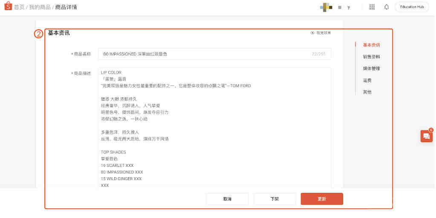Click the preview eye icon link
This screenshot has height=218, width=436.
pos(321,33)
